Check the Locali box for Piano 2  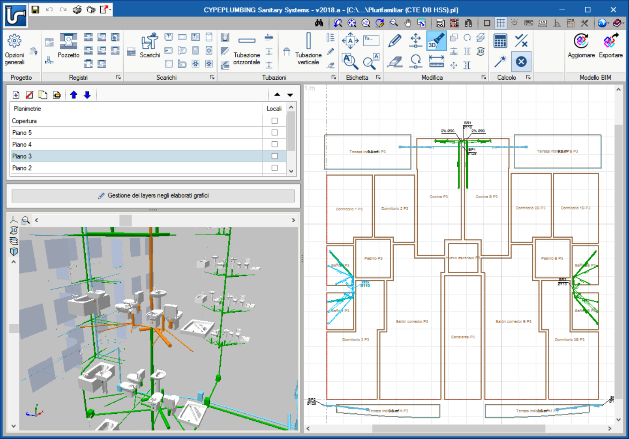tap(275, 168)
